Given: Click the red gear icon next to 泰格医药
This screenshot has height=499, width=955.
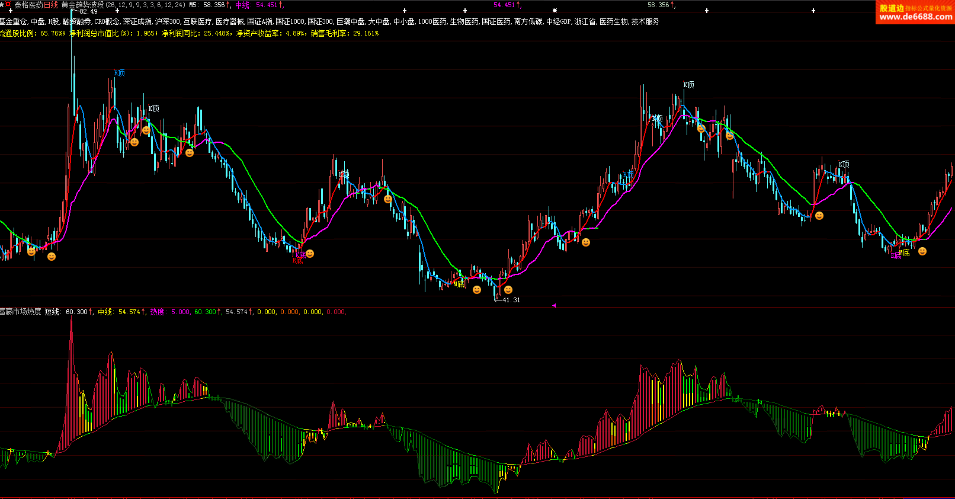Looking at the screenshot, I should tap(8, 5).
